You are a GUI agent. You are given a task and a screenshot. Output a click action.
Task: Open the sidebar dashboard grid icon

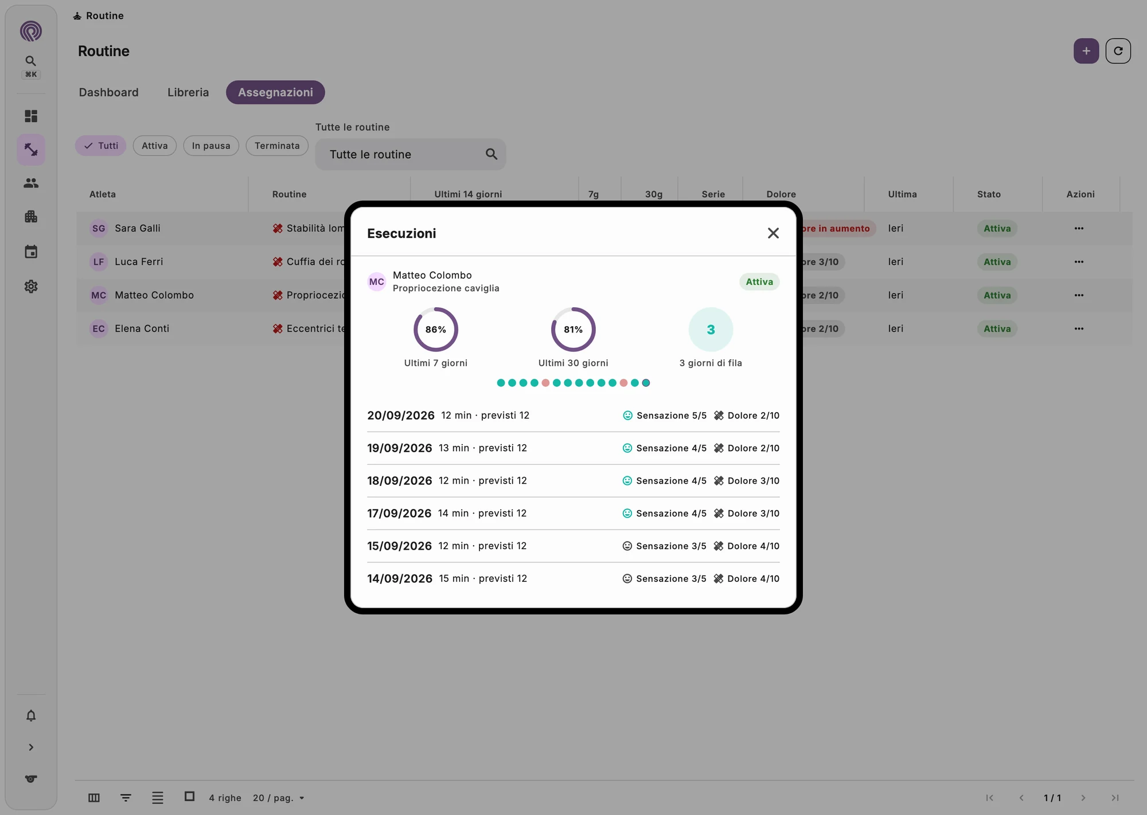click(31, 116)
